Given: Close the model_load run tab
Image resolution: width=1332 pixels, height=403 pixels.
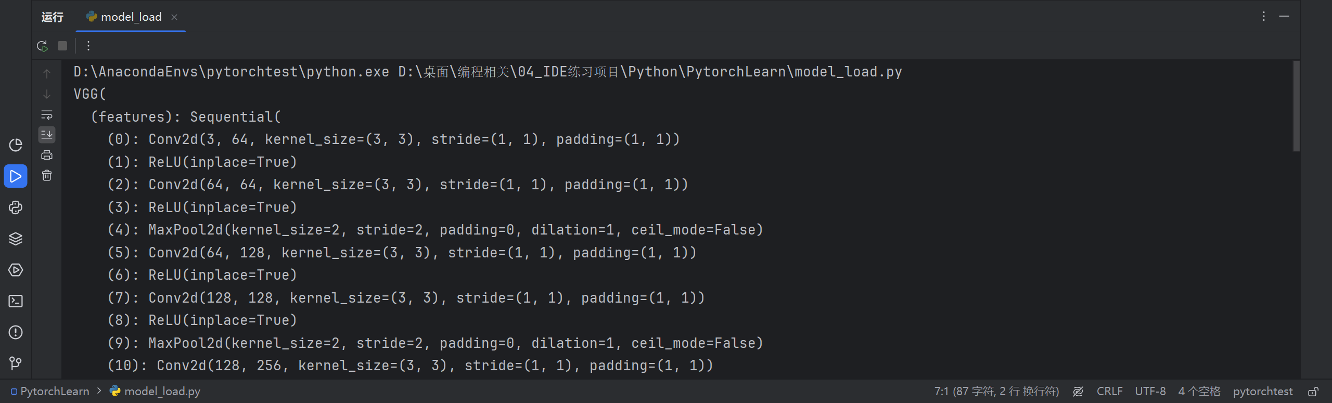Looking at the screenshot, I should click(x=174, y=17).
